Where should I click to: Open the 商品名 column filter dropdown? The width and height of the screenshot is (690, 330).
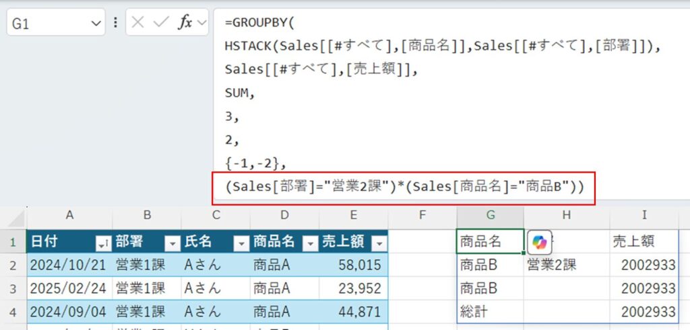pos(311,243)
